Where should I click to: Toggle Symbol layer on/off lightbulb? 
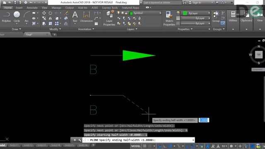coord(118,13)
